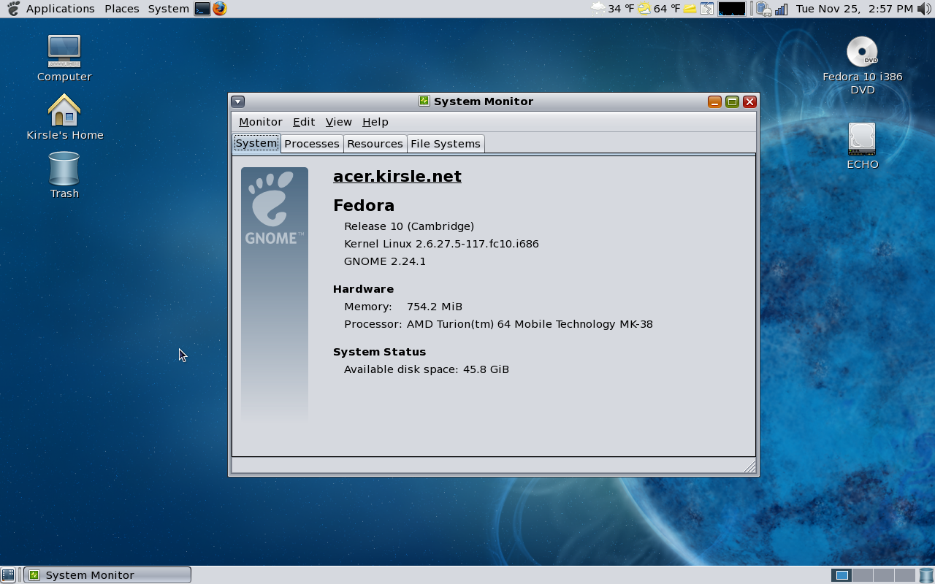Open the Computer desktop icon

[64, 51]
